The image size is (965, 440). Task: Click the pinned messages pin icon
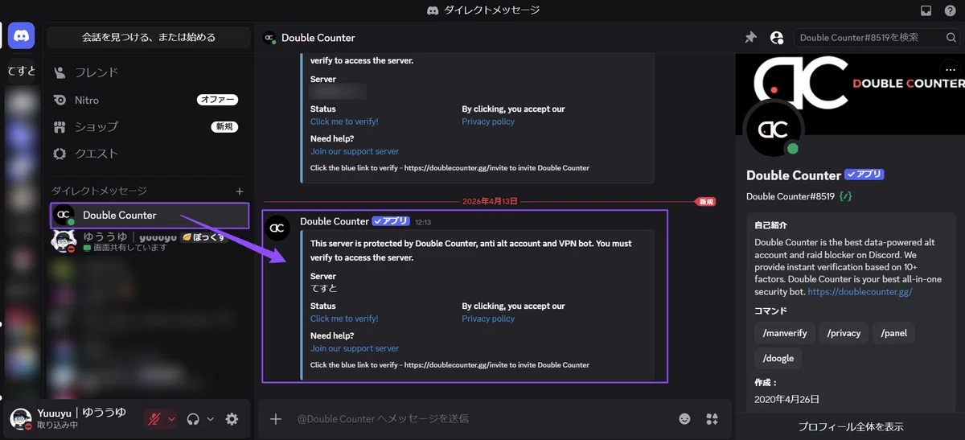751,37
